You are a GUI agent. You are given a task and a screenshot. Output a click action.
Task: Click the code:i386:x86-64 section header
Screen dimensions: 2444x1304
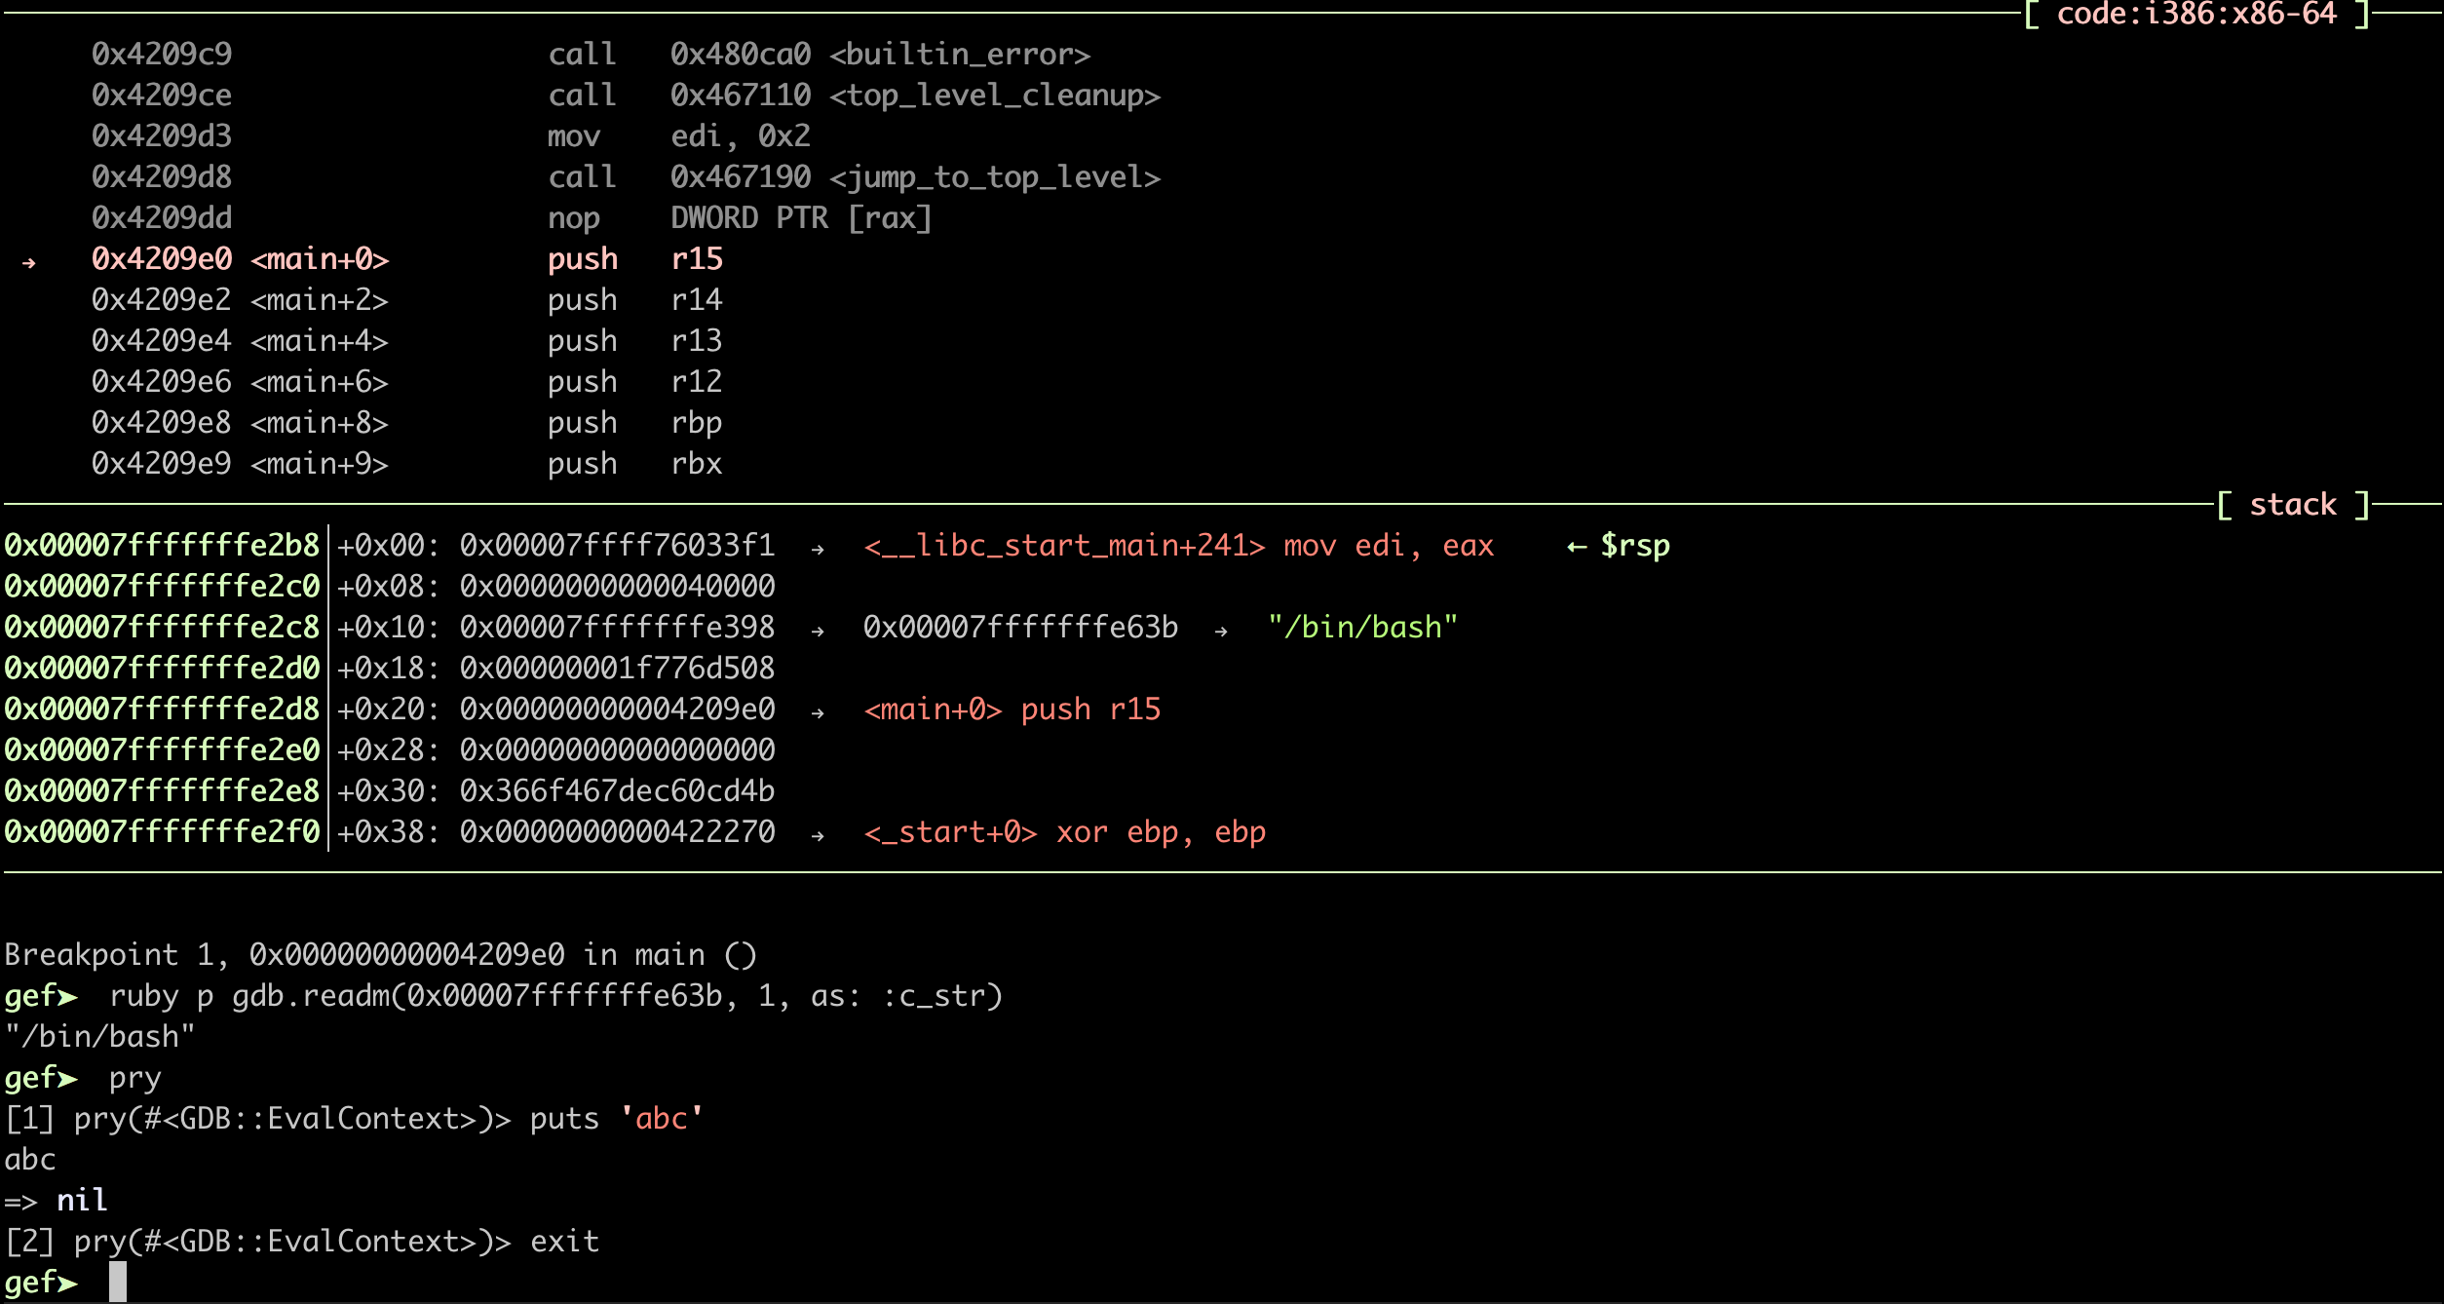[2196, 15]
